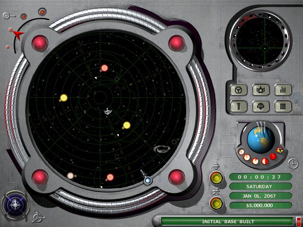The width and height of the screenshot is (303, 227).
Task: Click the magnifier zoom icon
Action: tap(9, 16)
